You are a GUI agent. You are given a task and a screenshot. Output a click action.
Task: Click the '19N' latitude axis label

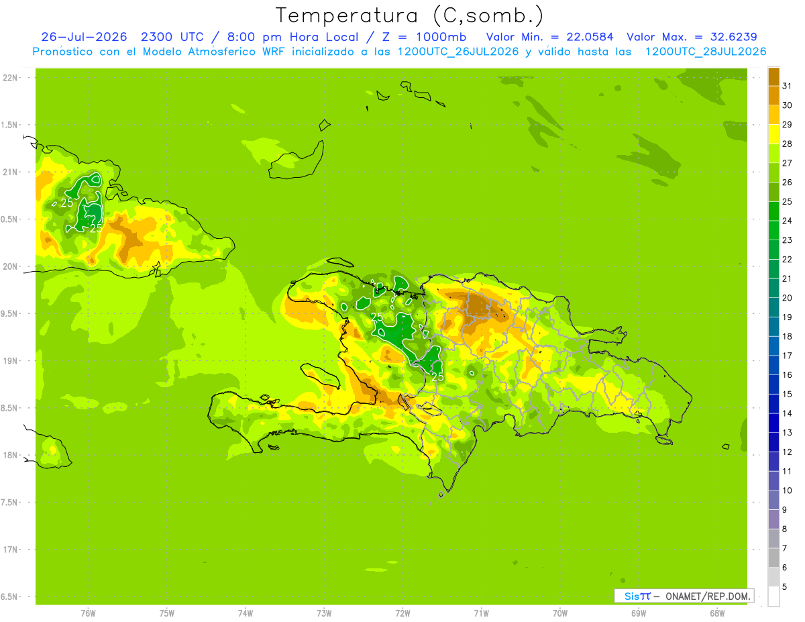(x=10, y=361)
